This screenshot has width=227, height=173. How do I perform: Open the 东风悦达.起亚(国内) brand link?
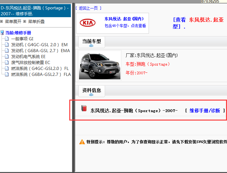point(124,19)
